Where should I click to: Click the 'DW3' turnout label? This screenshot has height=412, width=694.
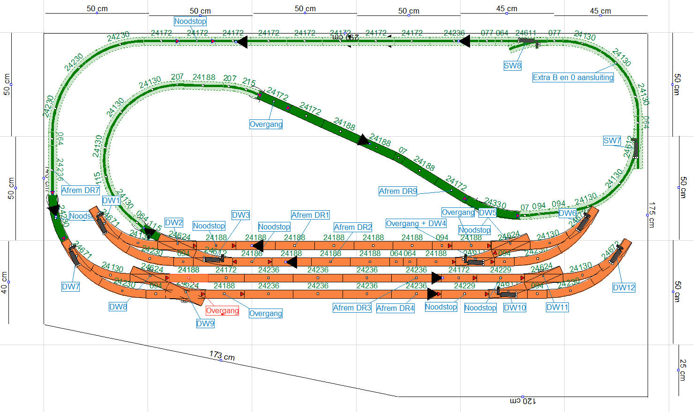point(240,215)
